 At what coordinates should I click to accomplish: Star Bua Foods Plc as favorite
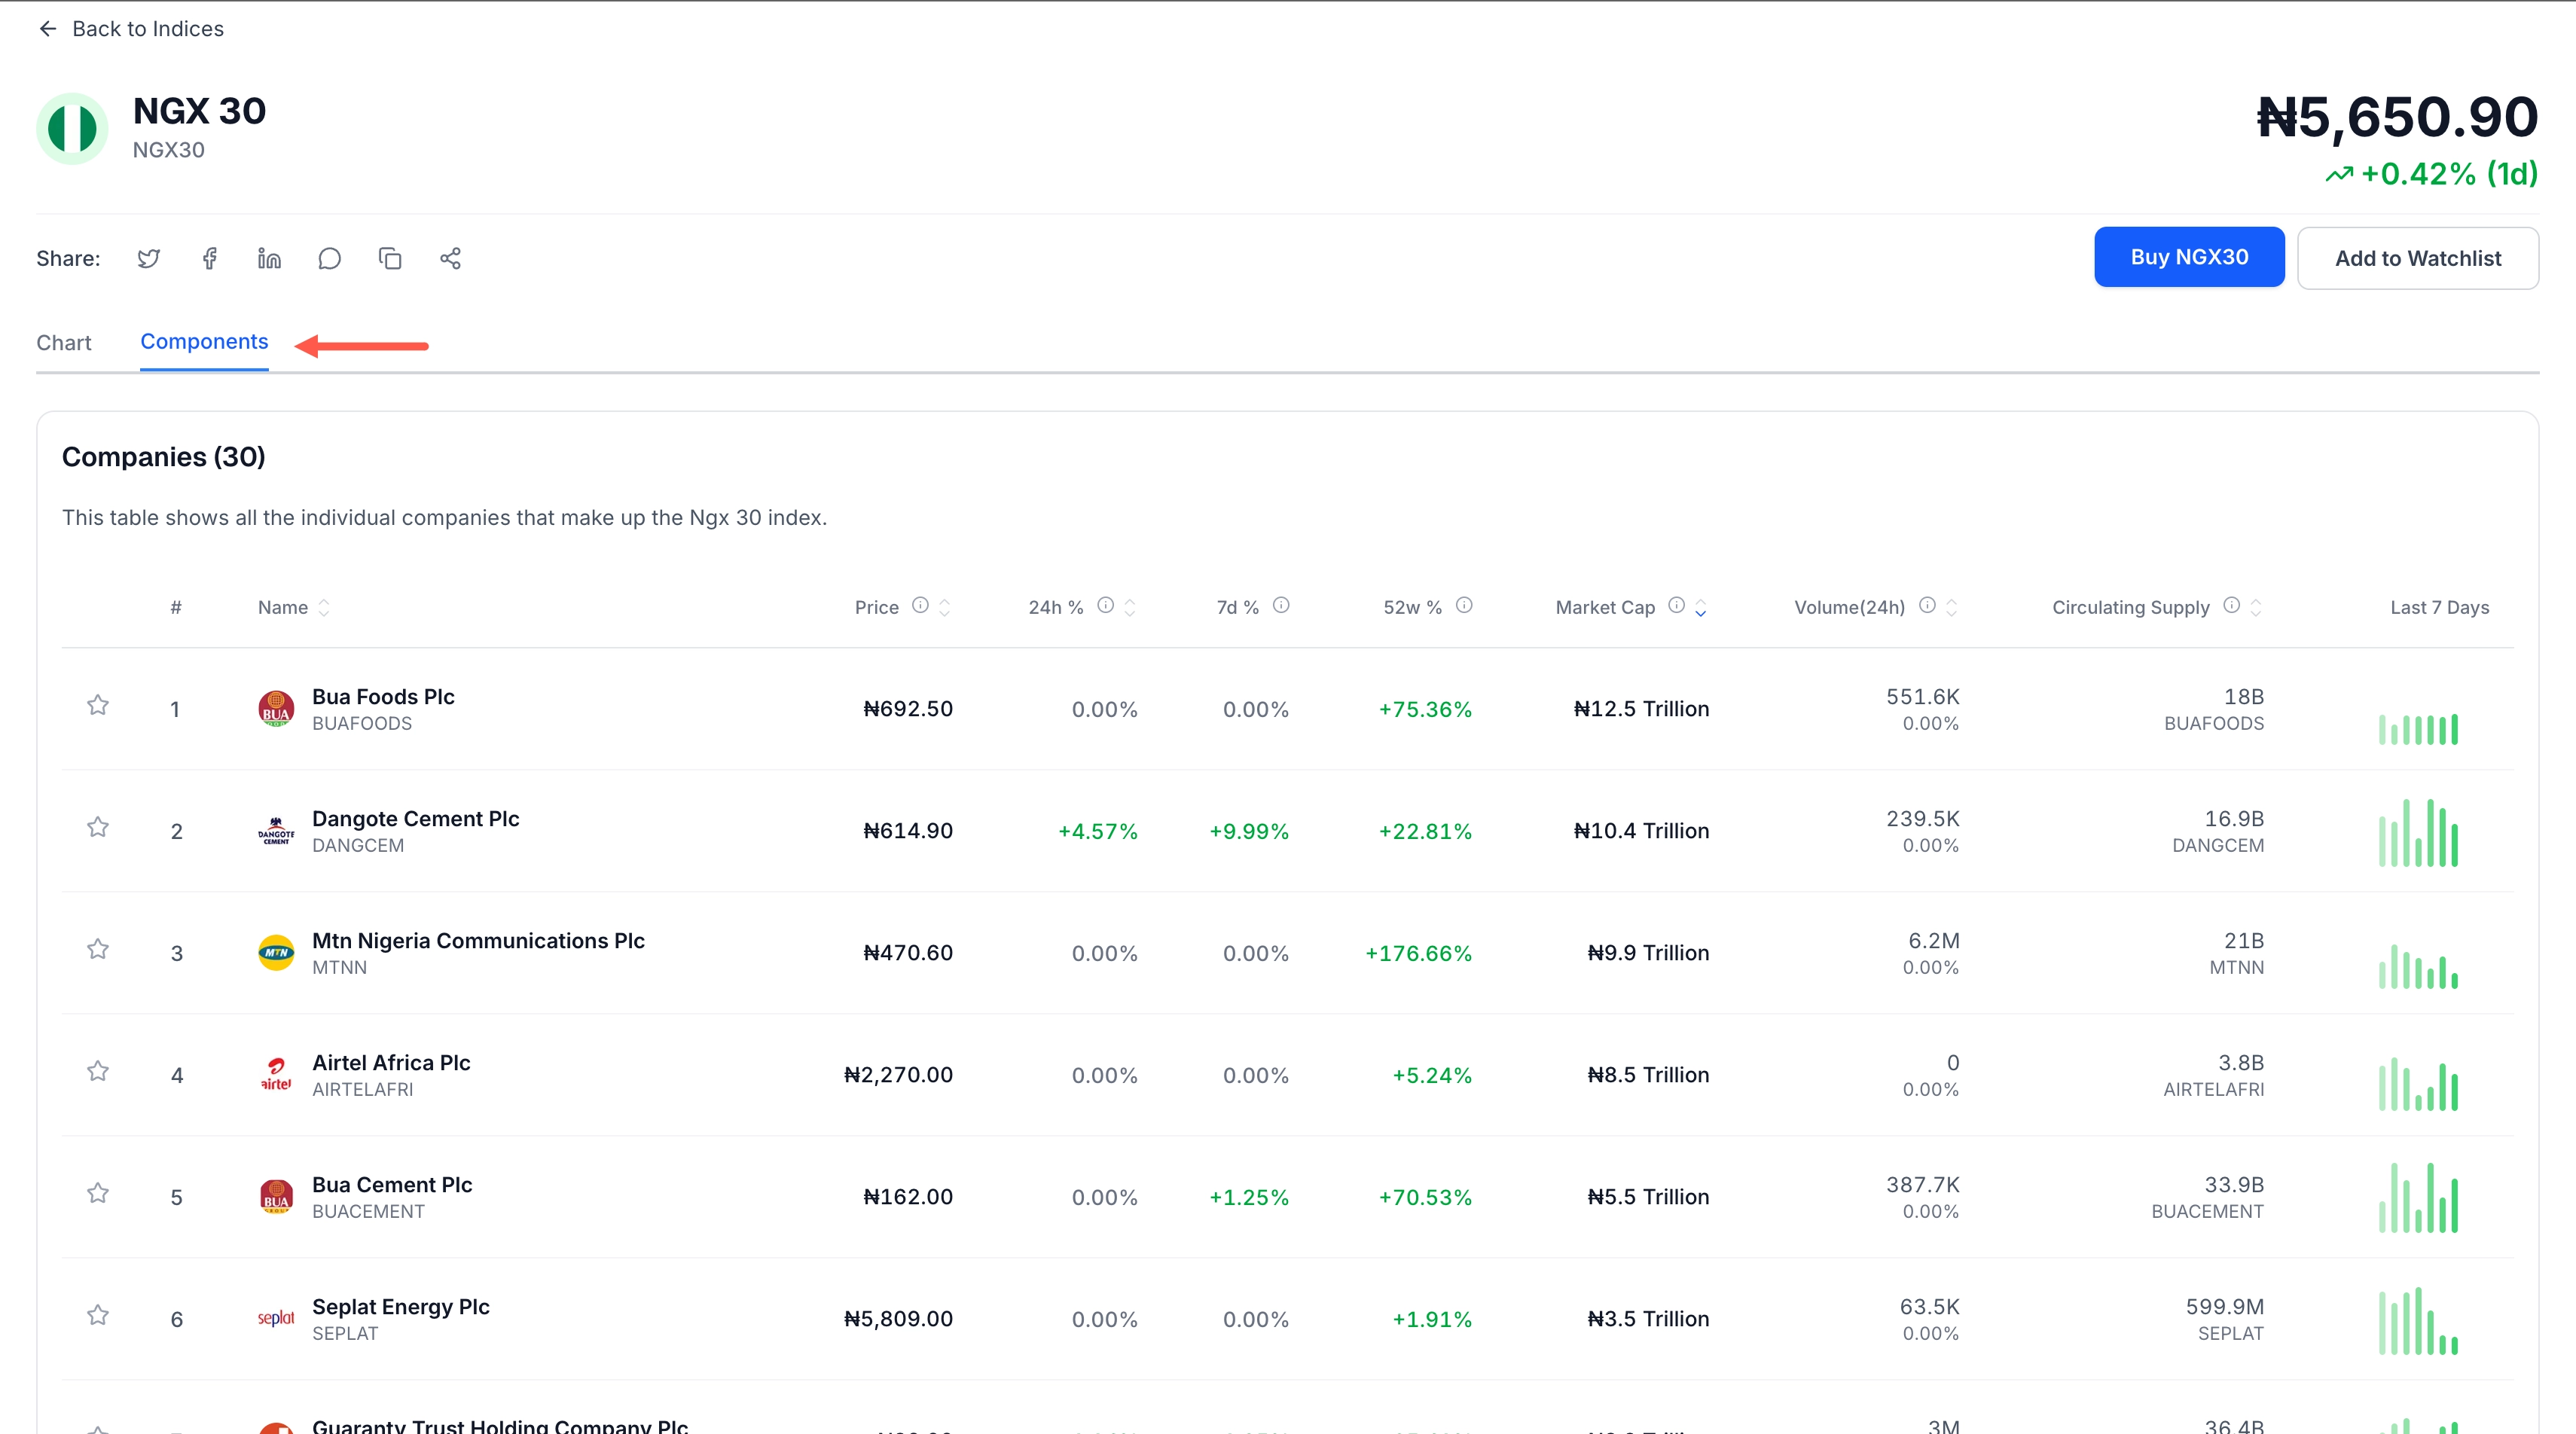(x=98, y=706)
